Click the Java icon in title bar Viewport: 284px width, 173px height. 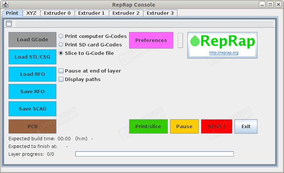pyautogui.click(x=6, y=4)
